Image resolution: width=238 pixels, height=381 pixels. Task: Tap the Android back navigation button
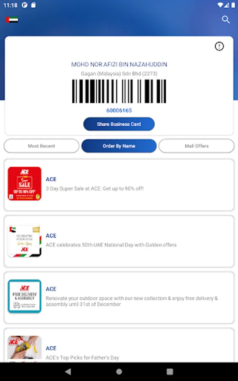pyautogui.click(x=68, y=371)
